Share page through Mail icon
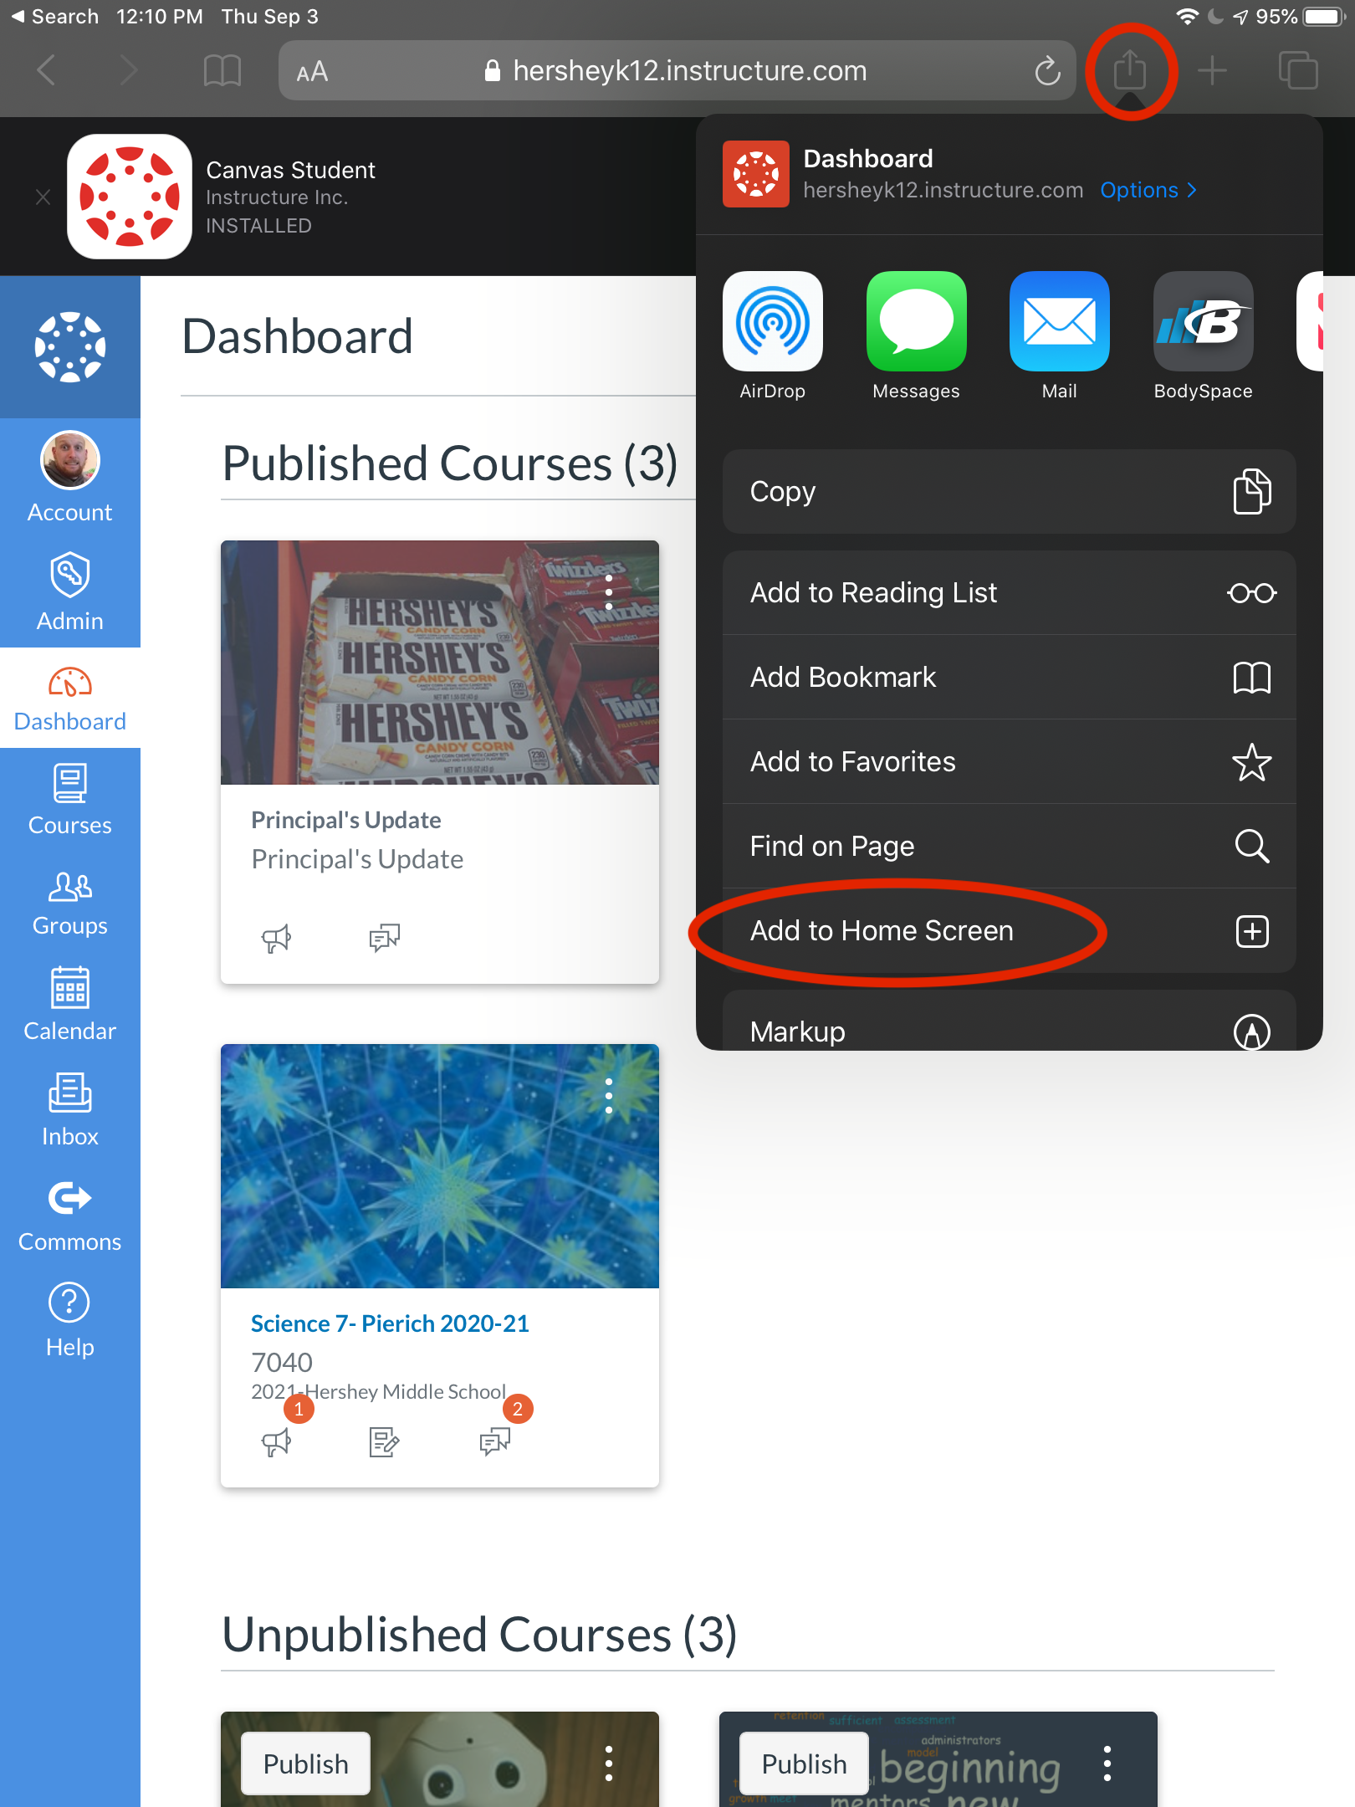 click(x=1059, y=336)
